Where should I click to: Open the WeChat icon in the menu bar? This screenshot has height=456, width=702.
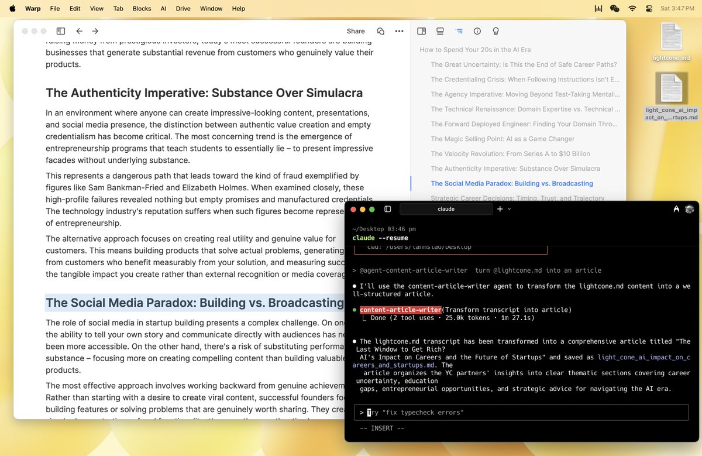coord(614,8)
